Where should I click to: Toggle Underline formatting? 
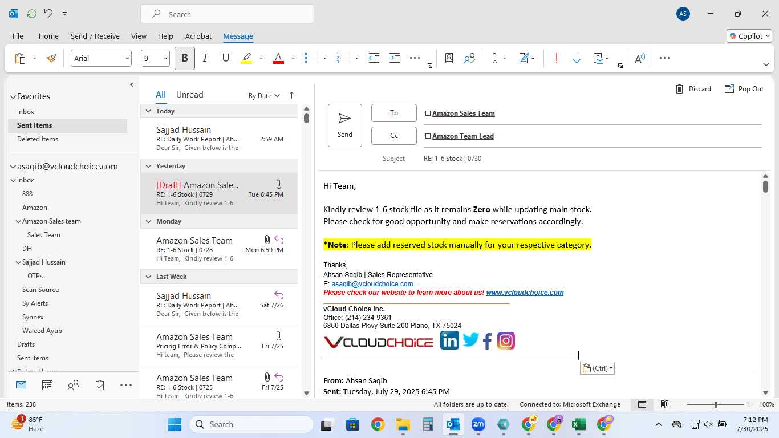coord(225,58)
